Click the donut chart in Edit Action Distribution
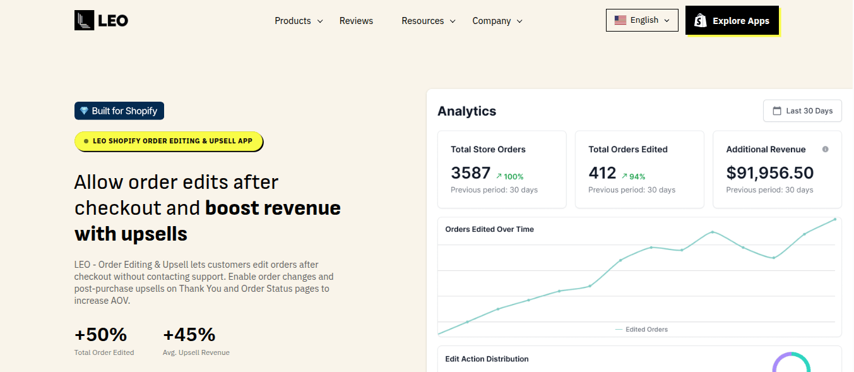Viewport: 854px width, 372px height. click(x=792, y=363)
